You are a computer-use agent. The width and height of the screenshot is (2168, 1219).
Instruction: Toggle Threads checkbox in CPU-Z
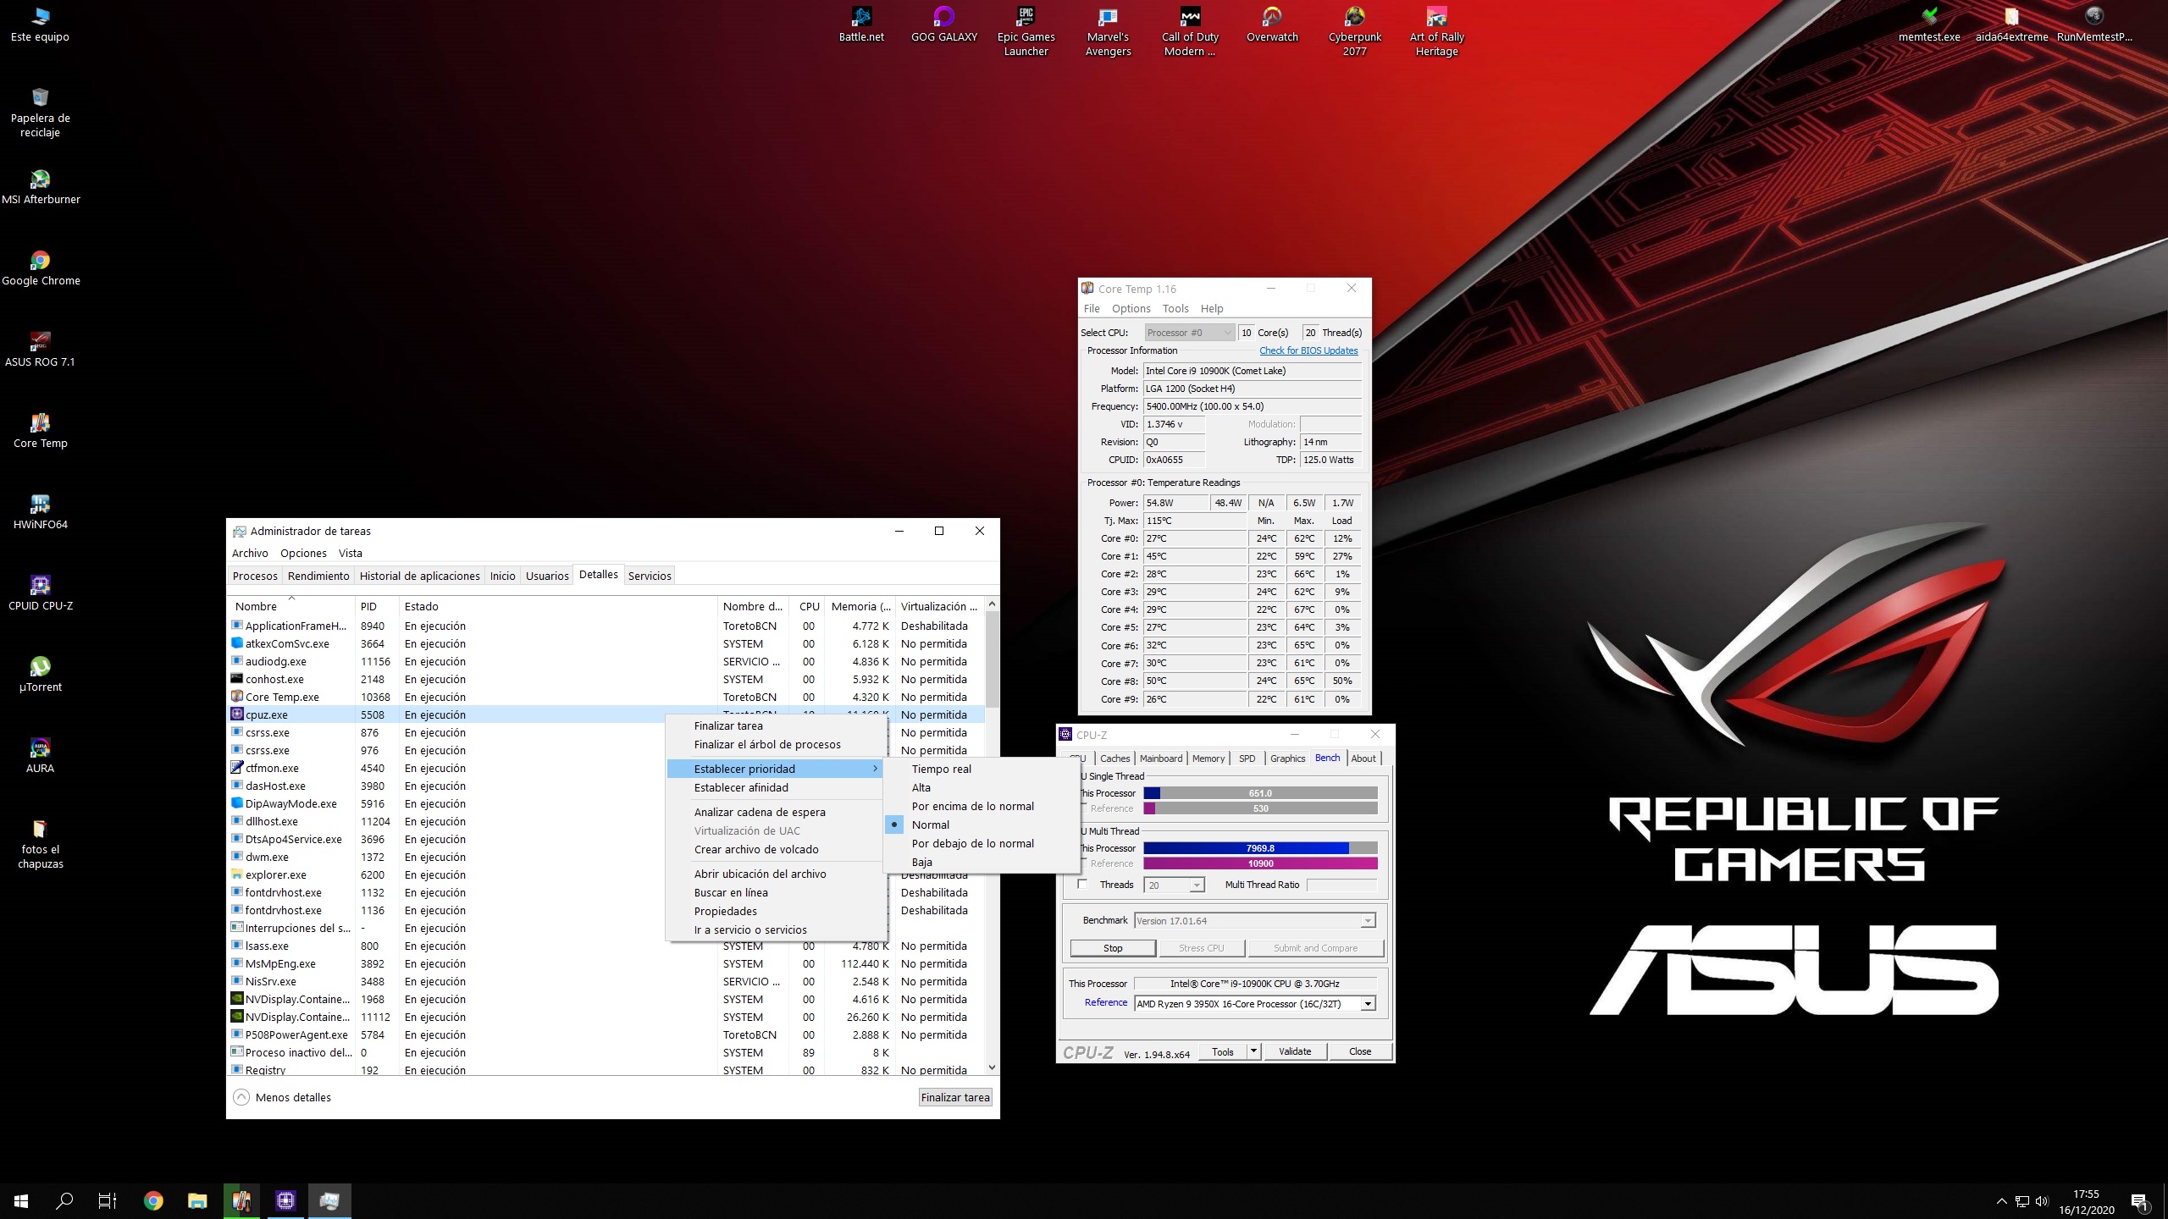(1082, 884)
